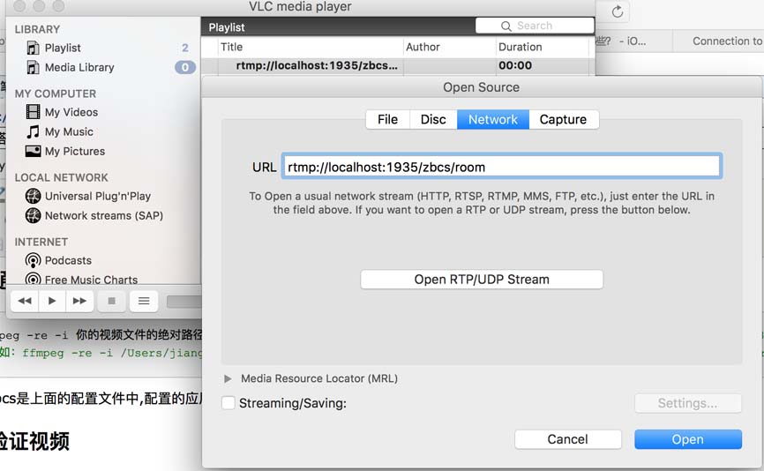This screenshot has height=471, width=764.
Task: Click the Playlist icon in the sidebar
Action: 34,48
